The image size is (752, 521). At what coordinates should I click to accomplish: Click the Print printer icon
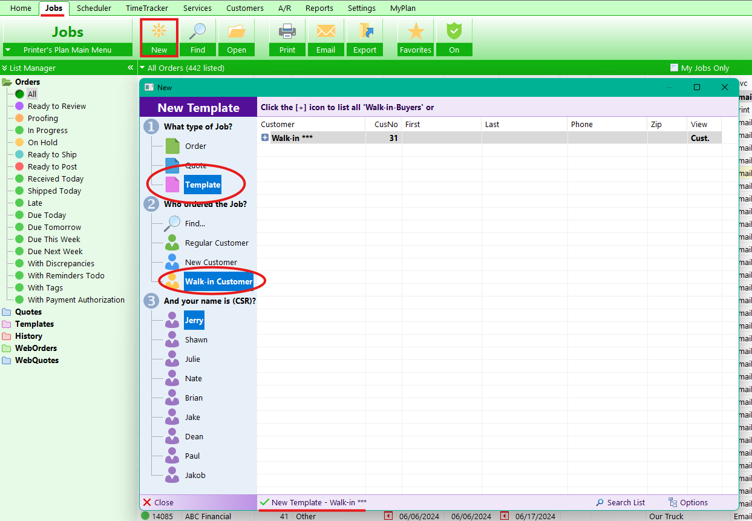click(x=287, y=31)
